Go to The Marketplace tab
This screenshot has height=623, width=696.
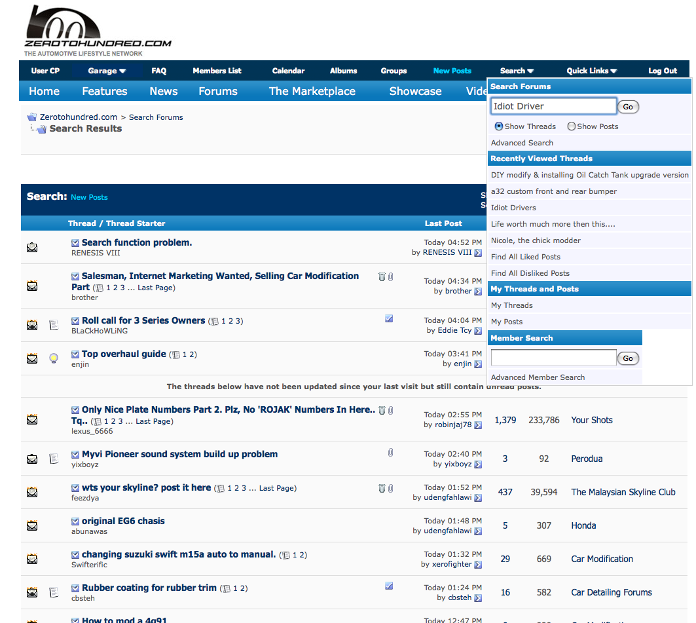[x=312, y=91]
